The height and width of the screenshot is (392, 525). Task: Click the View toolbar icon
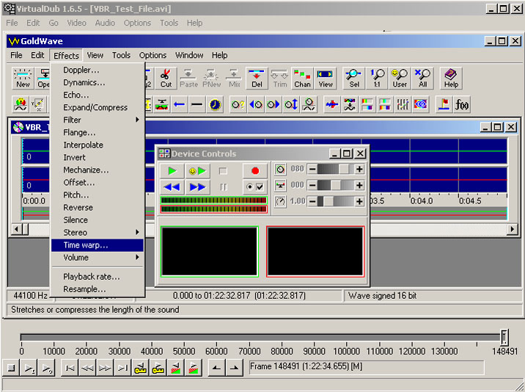(x=325, y=78)
